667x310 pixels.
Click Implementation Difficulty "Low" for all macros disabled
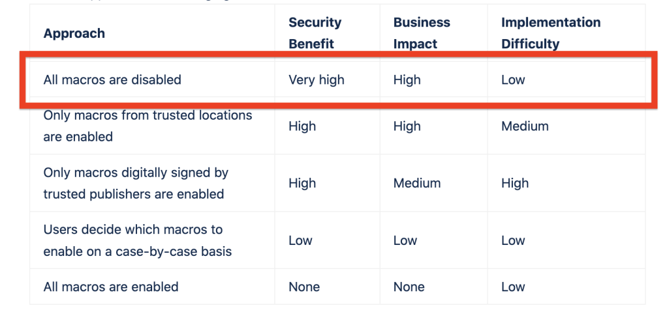coord(513,80)
